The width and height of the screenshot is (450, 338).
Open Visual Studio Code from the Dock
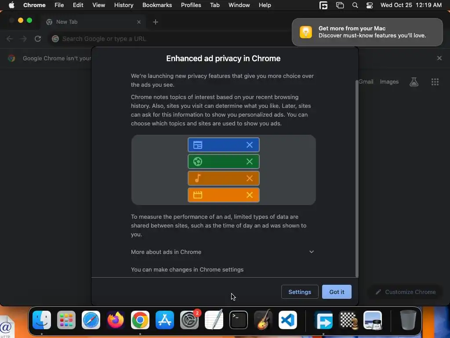click(288, 320)
